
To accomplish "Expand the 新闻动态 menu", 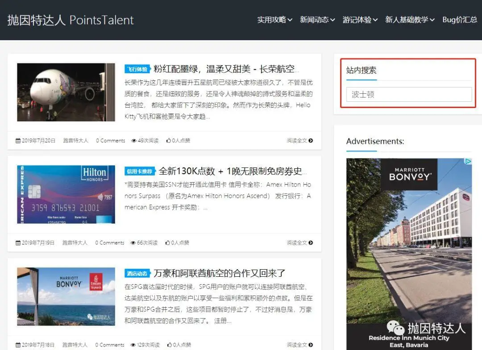I will pyautogui.click(x=317, y=20).
